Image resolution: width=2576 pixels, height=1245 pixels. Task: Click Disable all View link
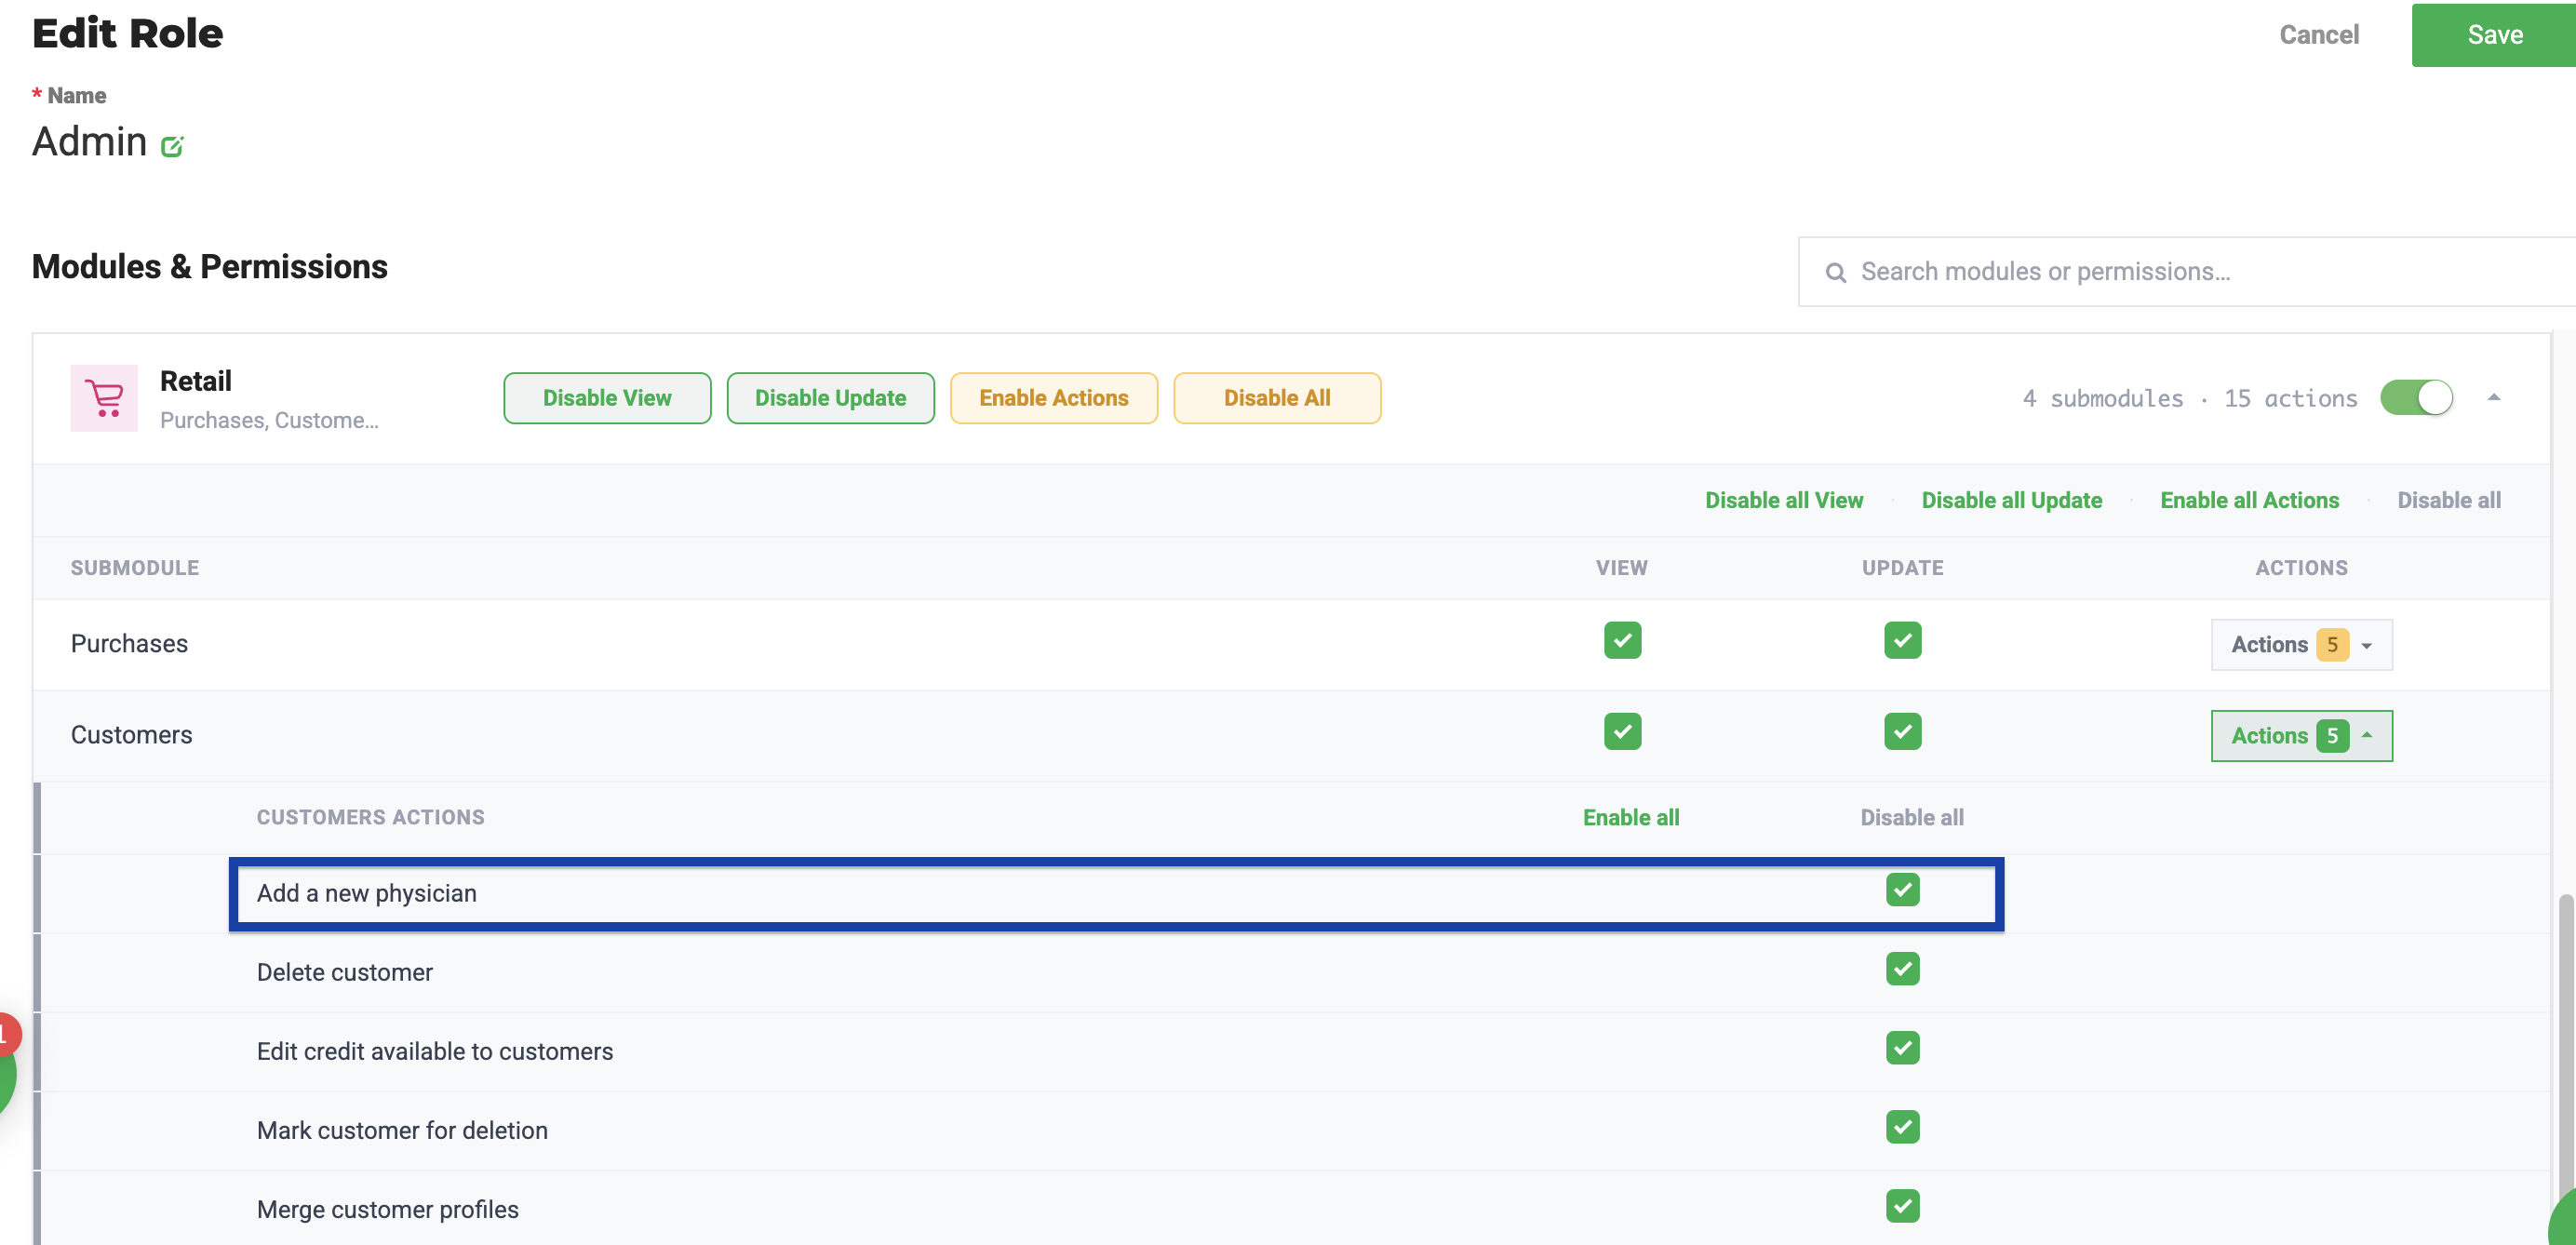pos(1784,500)
